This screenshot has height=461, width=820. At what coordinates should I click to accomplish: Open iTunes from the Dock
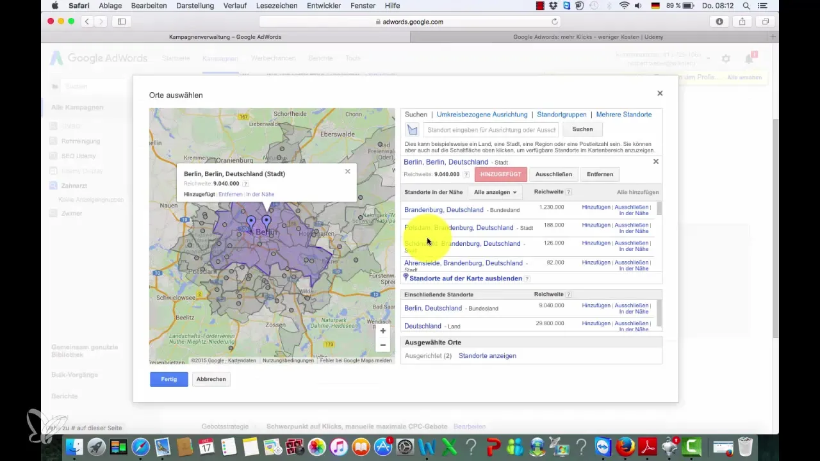coord(339,446)
